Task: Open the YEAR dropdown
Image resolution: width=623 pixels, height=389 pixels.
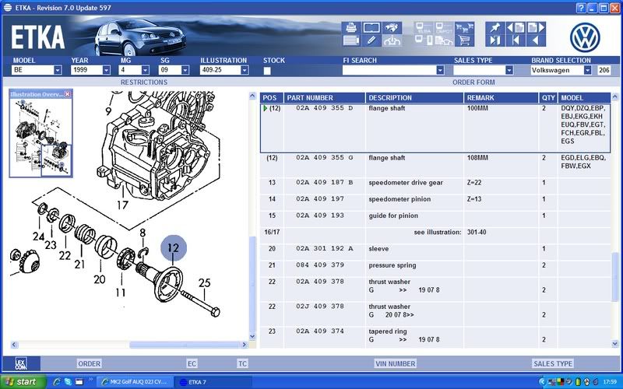Action: (106, 70)
